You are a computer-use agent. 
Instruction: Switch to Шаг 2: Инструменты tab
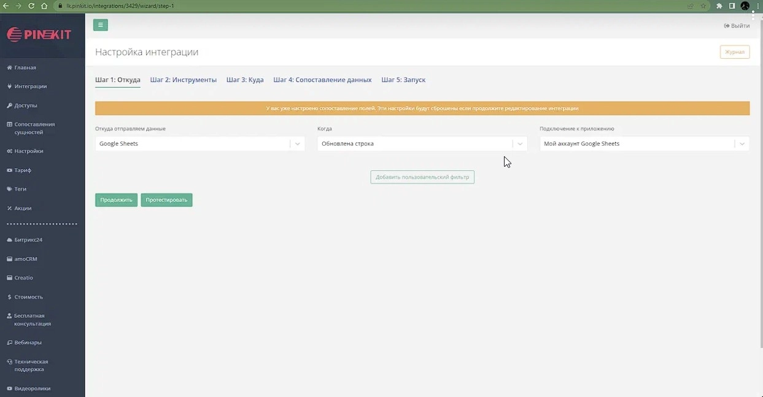(183, 80)
